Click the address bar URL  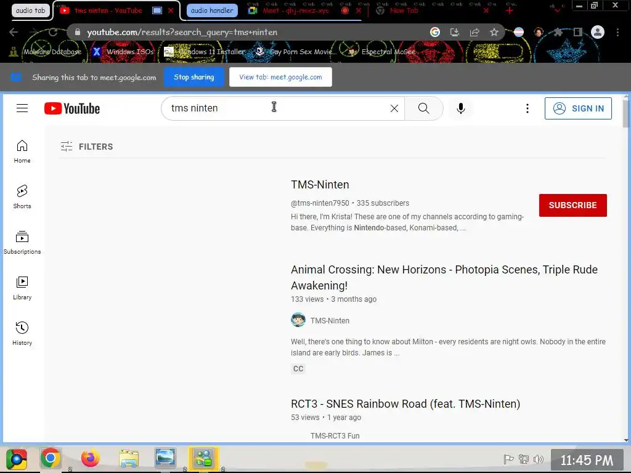tap(182, 32)
